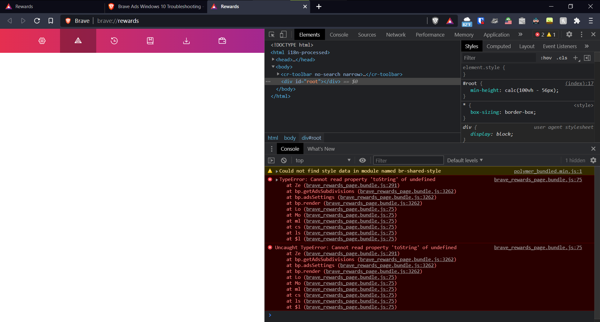Image resolution: width=600 pixels, height=322 pixels.
Task: Click the Brave Rewards triangle icon in address bar
Action: [x=450, y=21]
